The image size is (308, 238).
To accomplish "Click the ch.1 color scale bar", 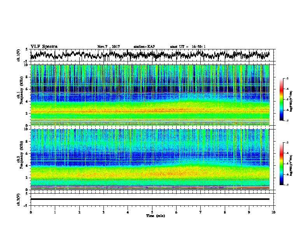I will pos(281,100).
